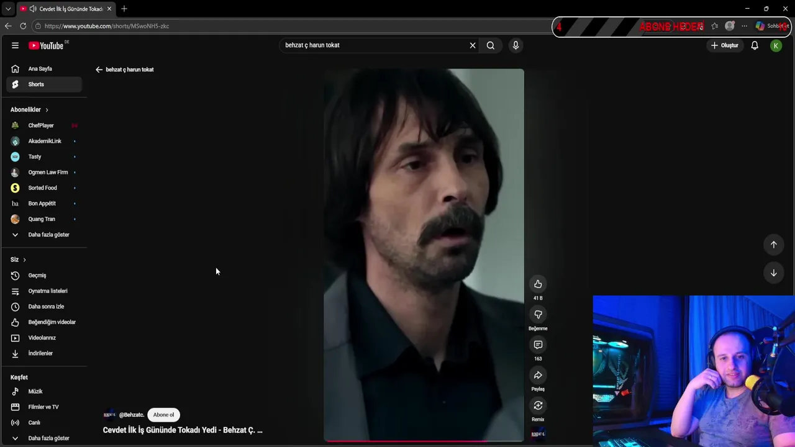The image size is (795, 447).
Task: Select Shorts in the sidebar
Action: coord(43,84)
